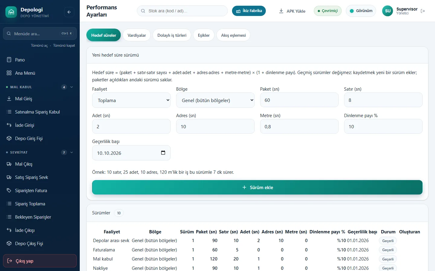The image size is (435, 271).
Task: Click the Depo Giriş Fişi box icon
Action: [9, 138]
